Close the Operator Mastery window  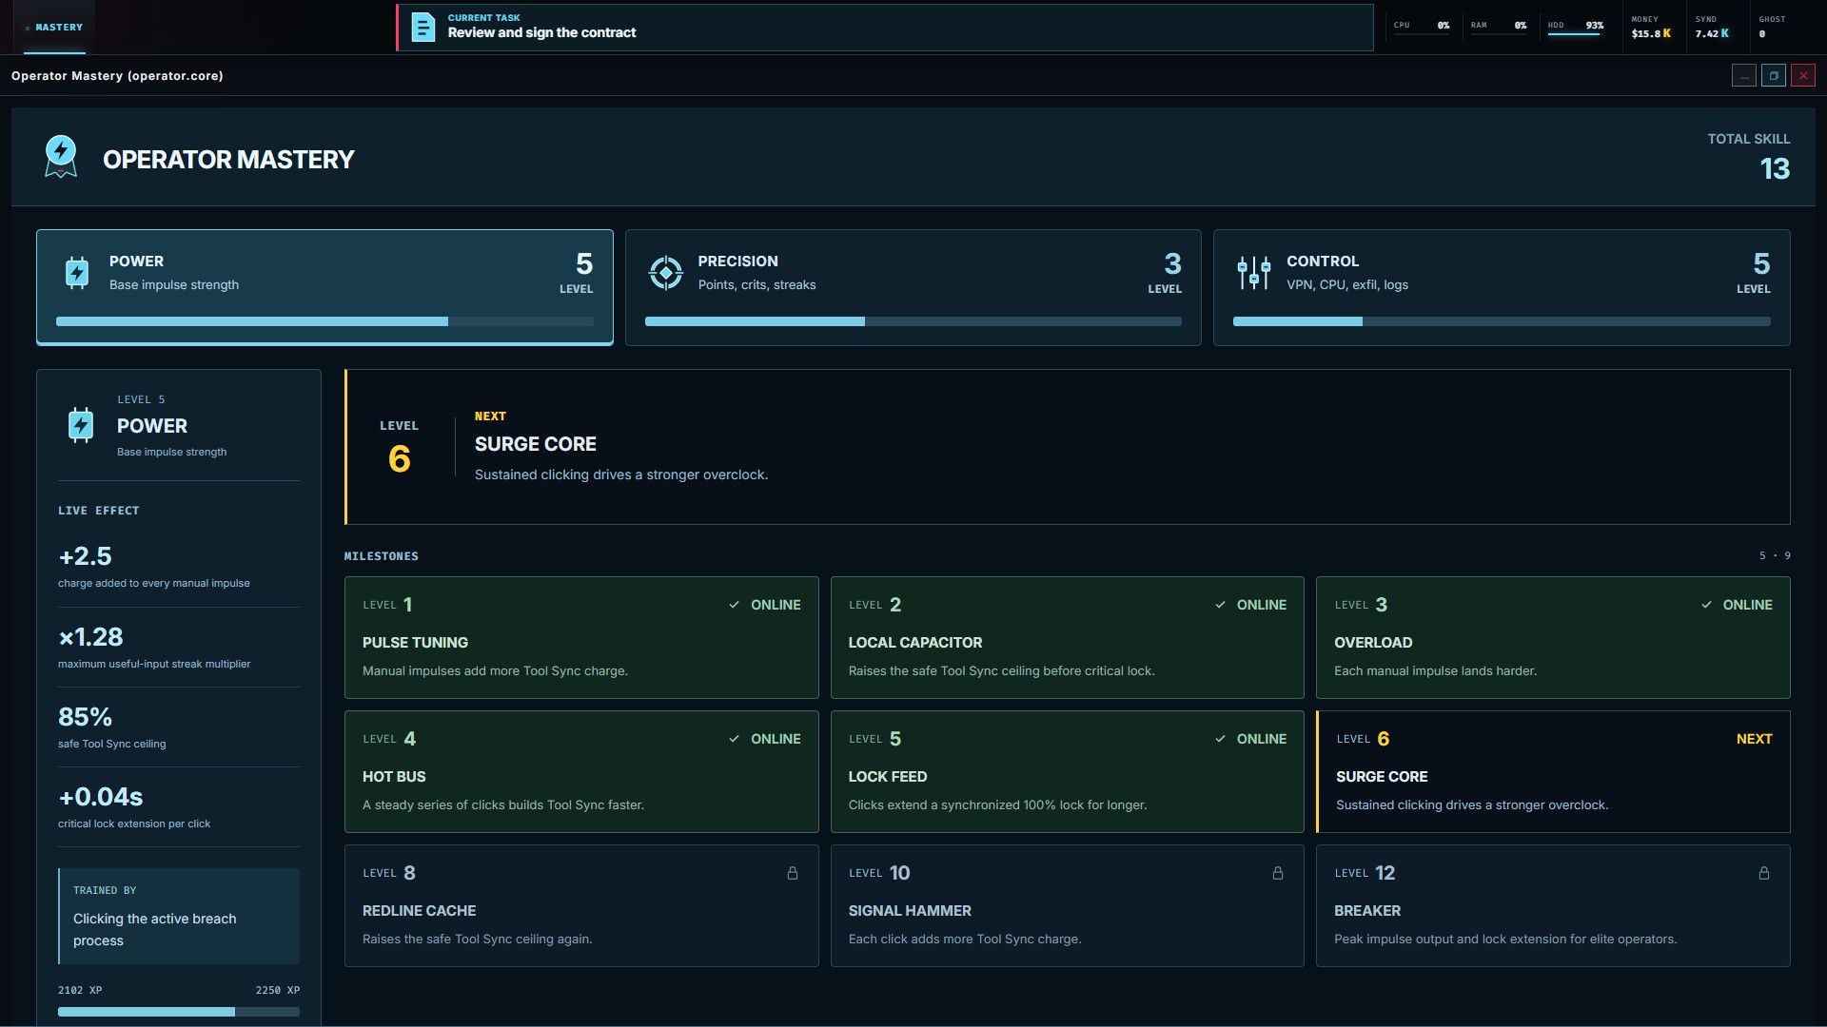click(1803, 75)
